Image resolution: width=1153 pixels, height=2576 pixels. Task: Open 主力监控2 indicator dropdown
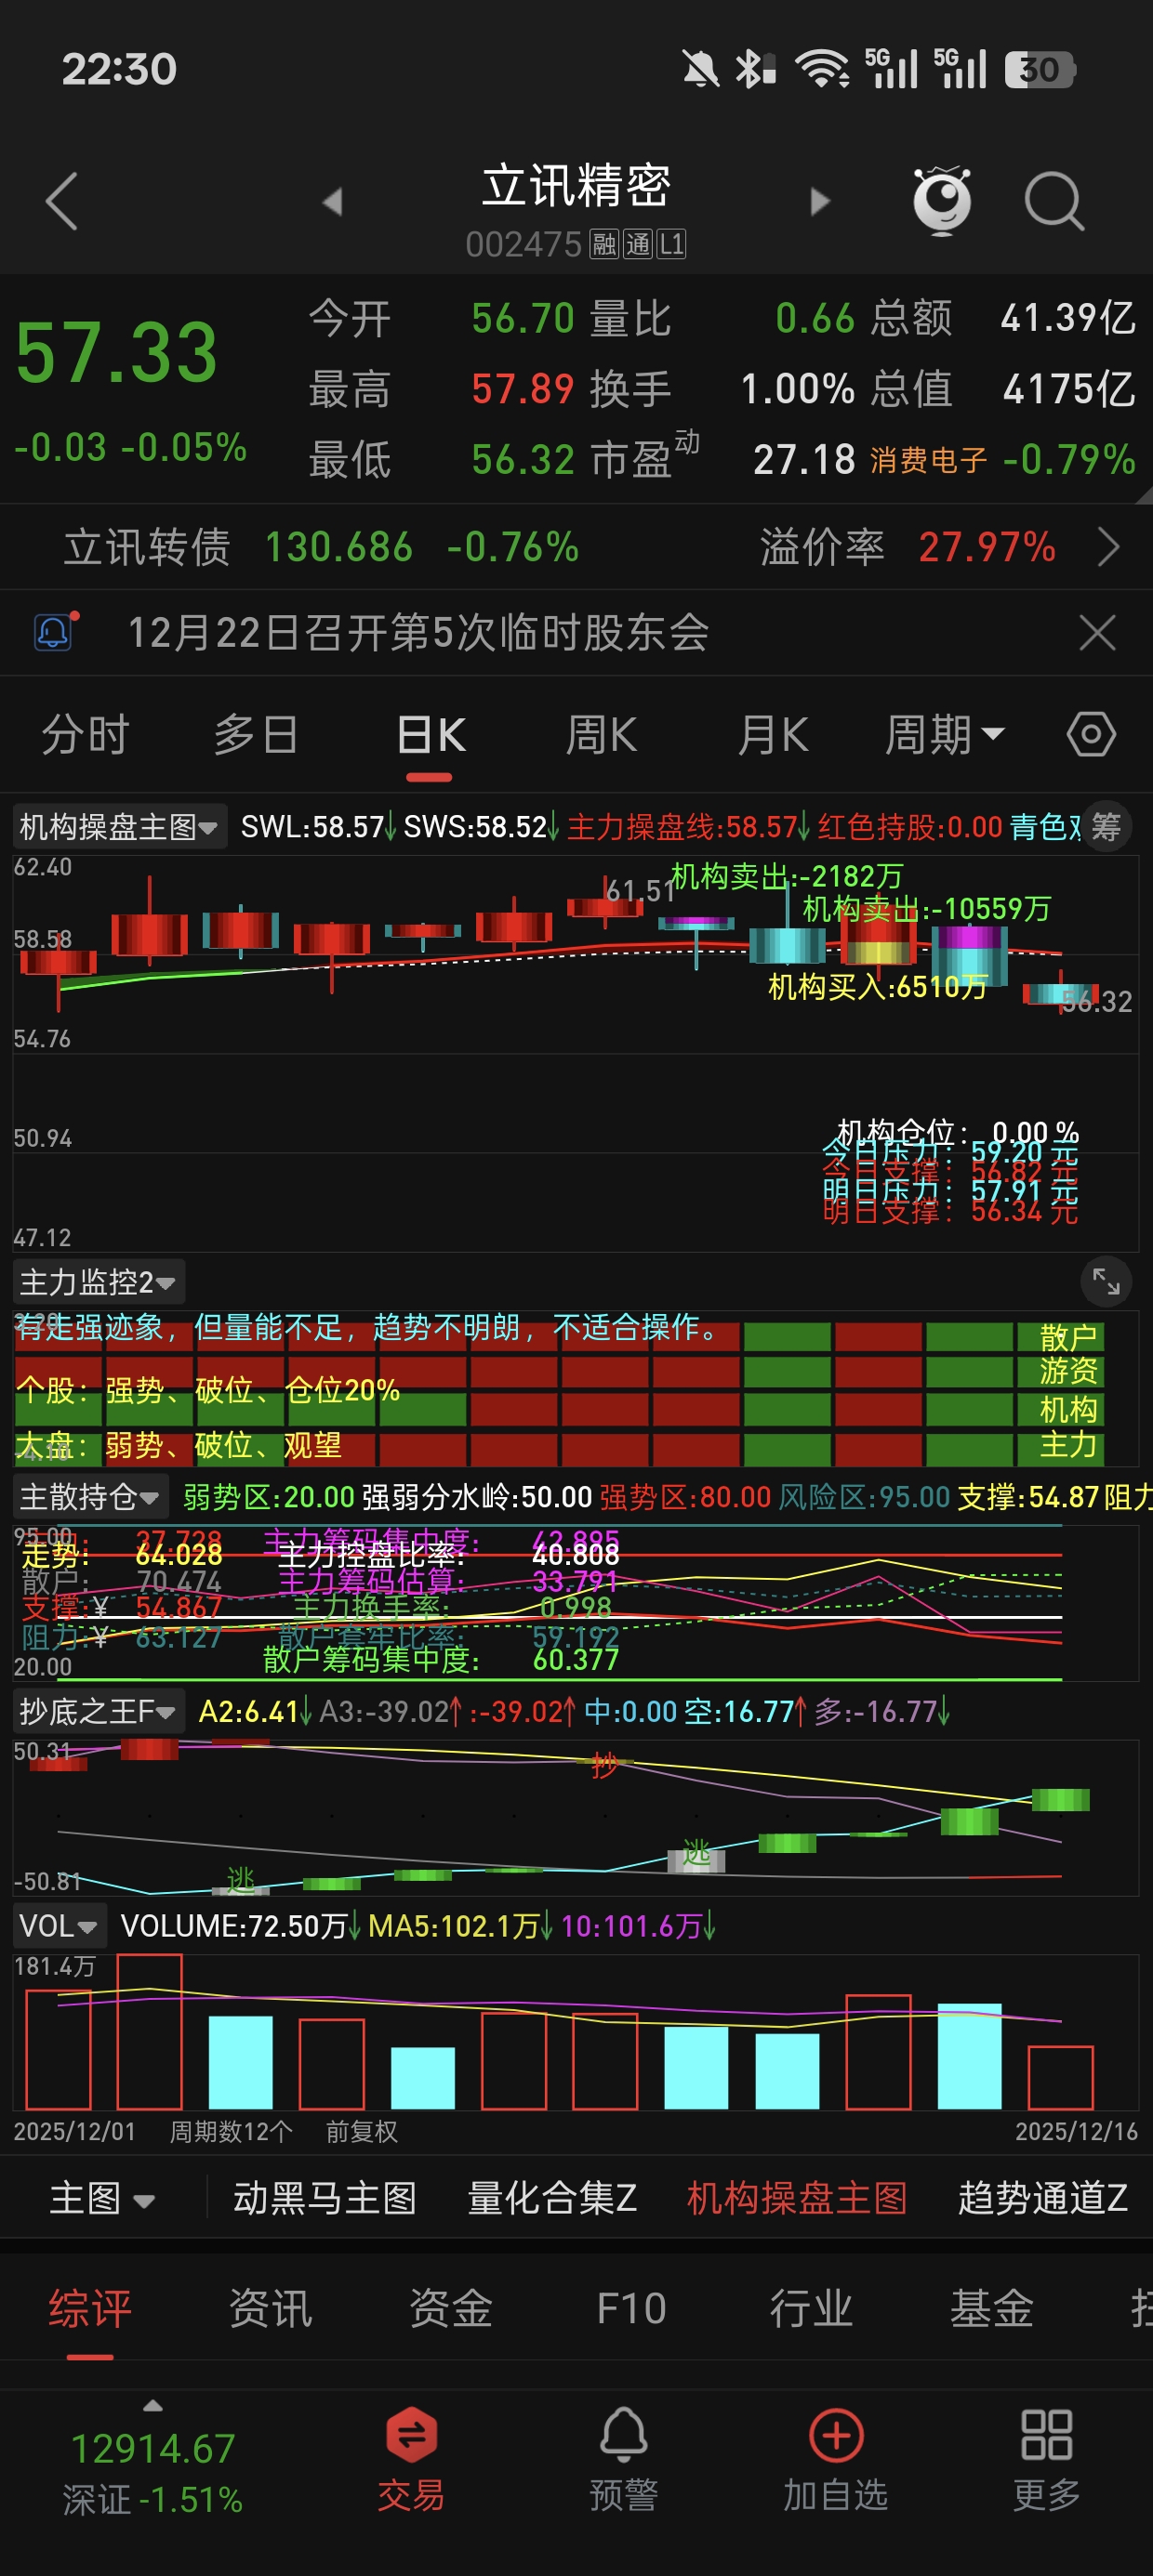pyautogui.click(x=98, y=1282)
